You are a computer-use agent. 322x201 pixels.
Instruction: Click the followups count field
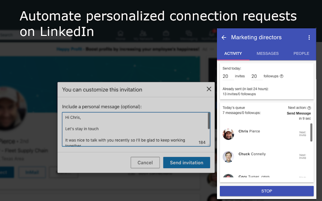254,76
